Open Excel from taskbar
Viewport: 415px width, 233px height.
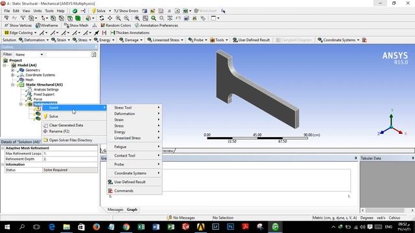[x=141, y=227]
